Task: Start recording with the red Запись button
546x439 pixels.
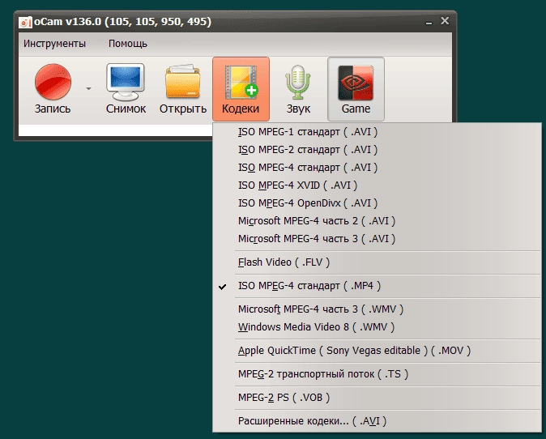Action: (53, 89)
